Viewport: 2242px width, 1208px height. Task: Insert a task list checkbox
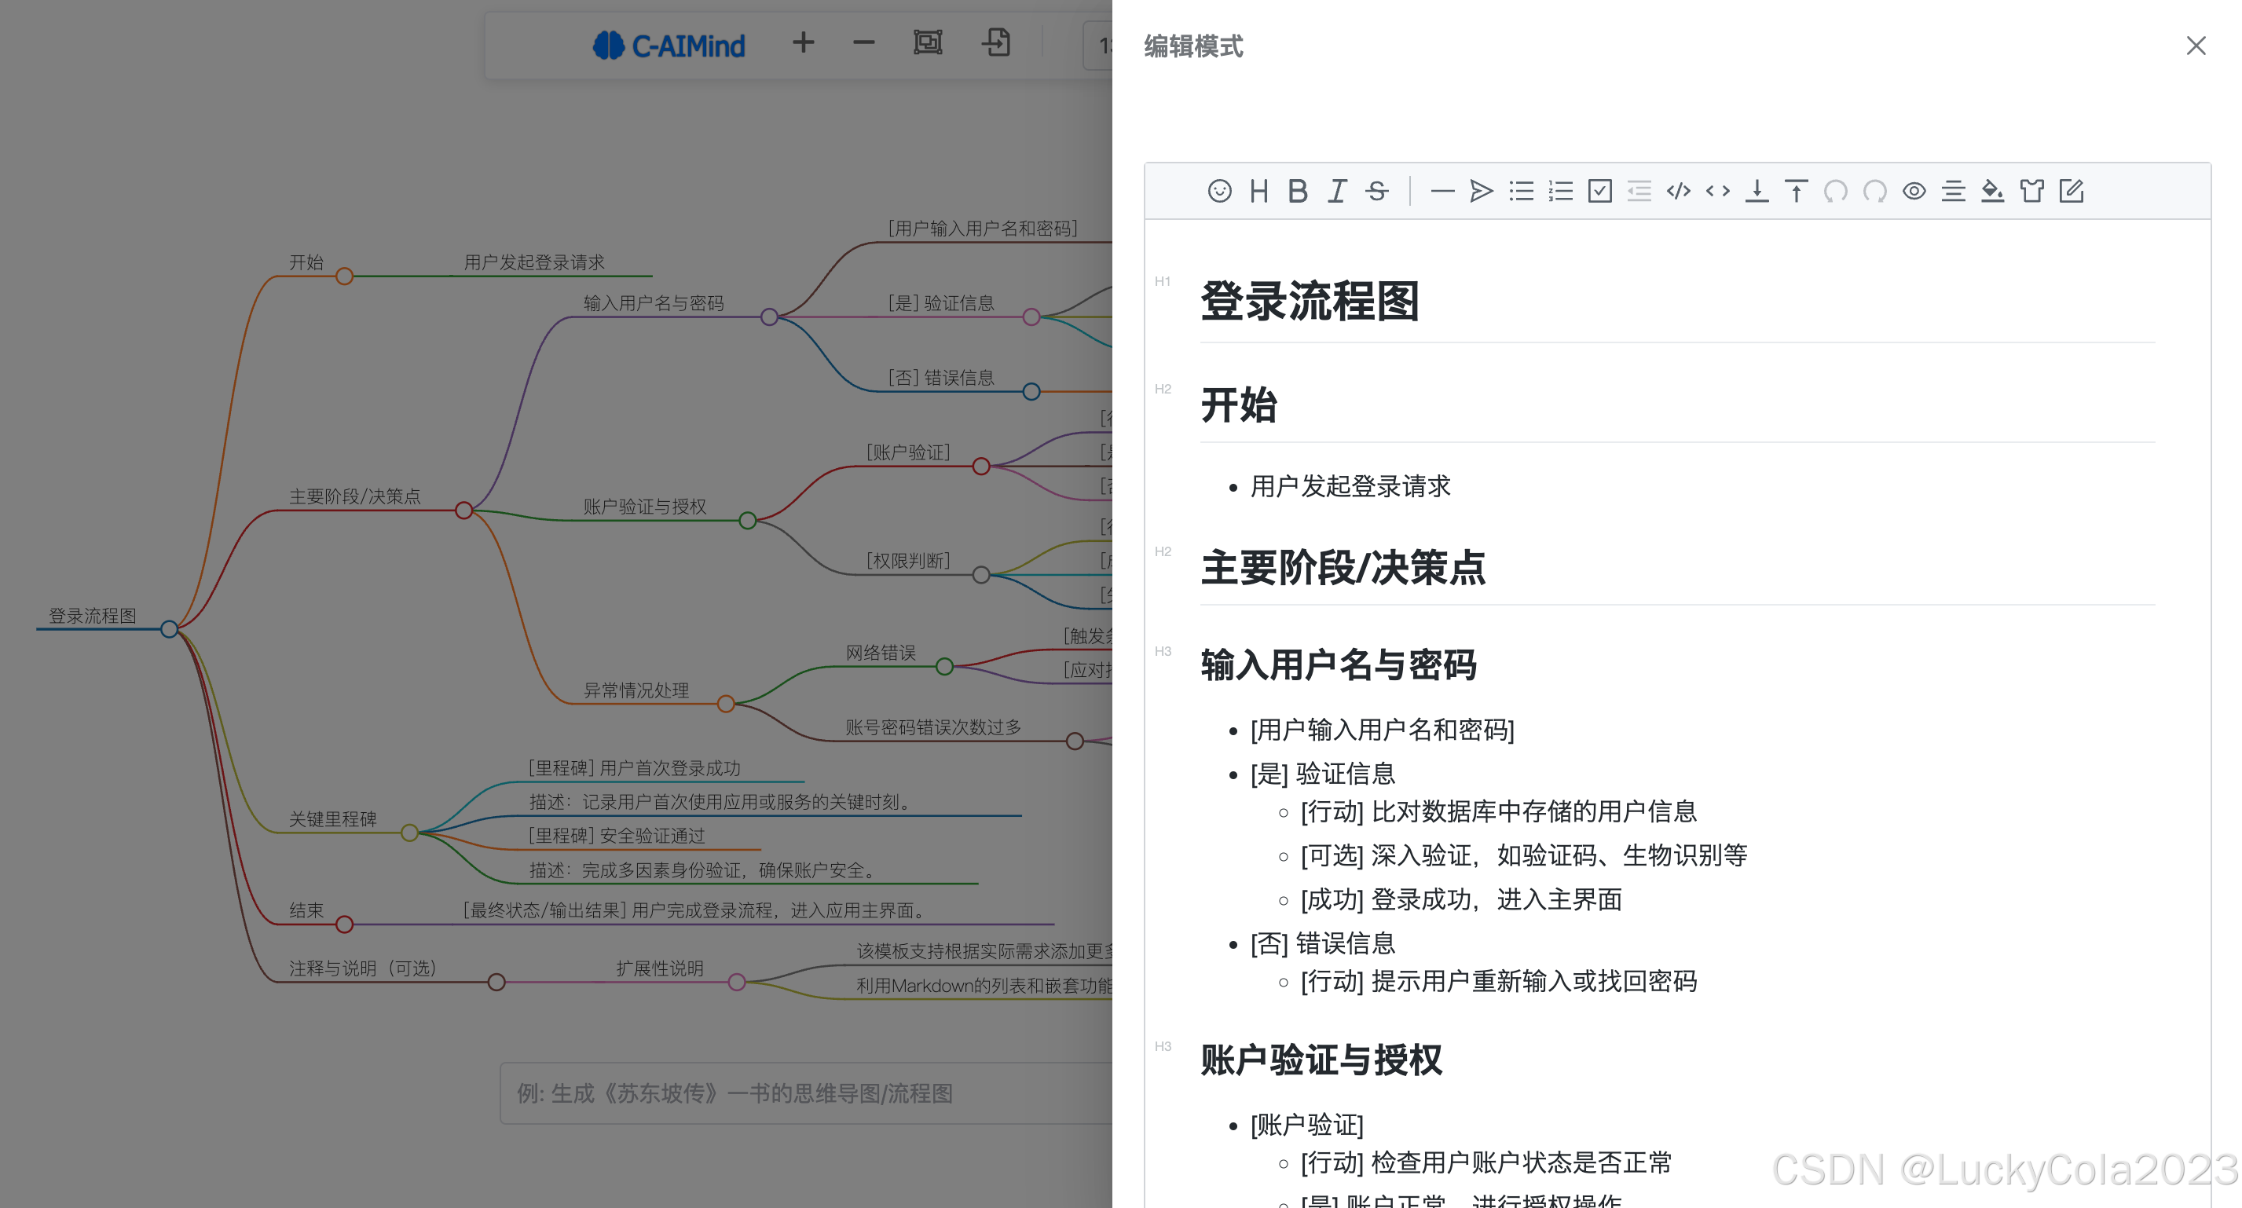(x=1599, y=191)
